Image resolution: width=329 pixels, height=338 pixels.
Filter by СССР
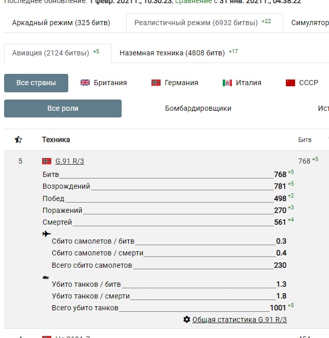click(x=302, y=83)
